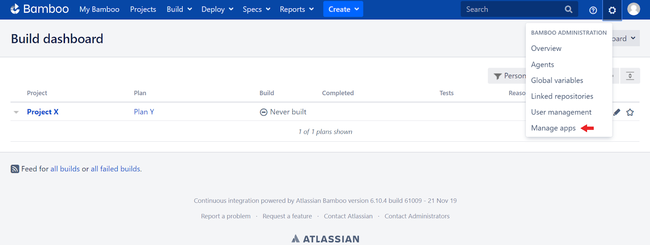Click the Atlassian logo in footer
This screenshot has height=245, width=650.
tap(325, 239)
